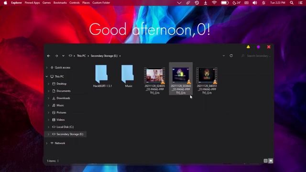Select Downloads in the sidebar
The height and width of the screenshot is (172, 306).
point(63,98)
